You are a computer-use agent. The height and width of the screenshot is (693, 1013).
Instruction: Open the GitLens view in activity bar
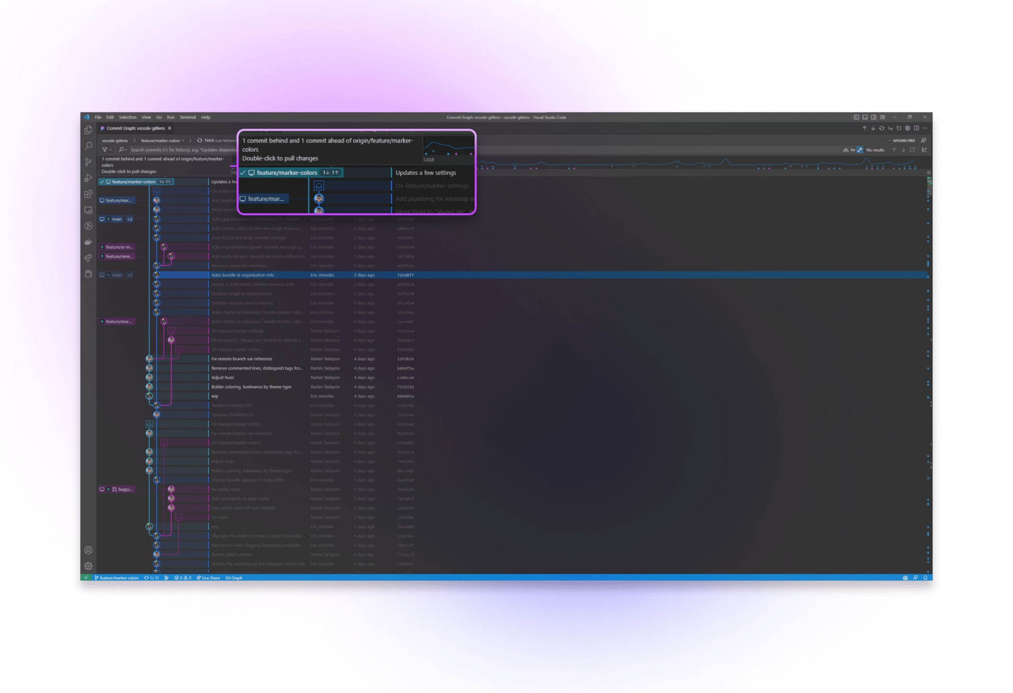point(88,226)
